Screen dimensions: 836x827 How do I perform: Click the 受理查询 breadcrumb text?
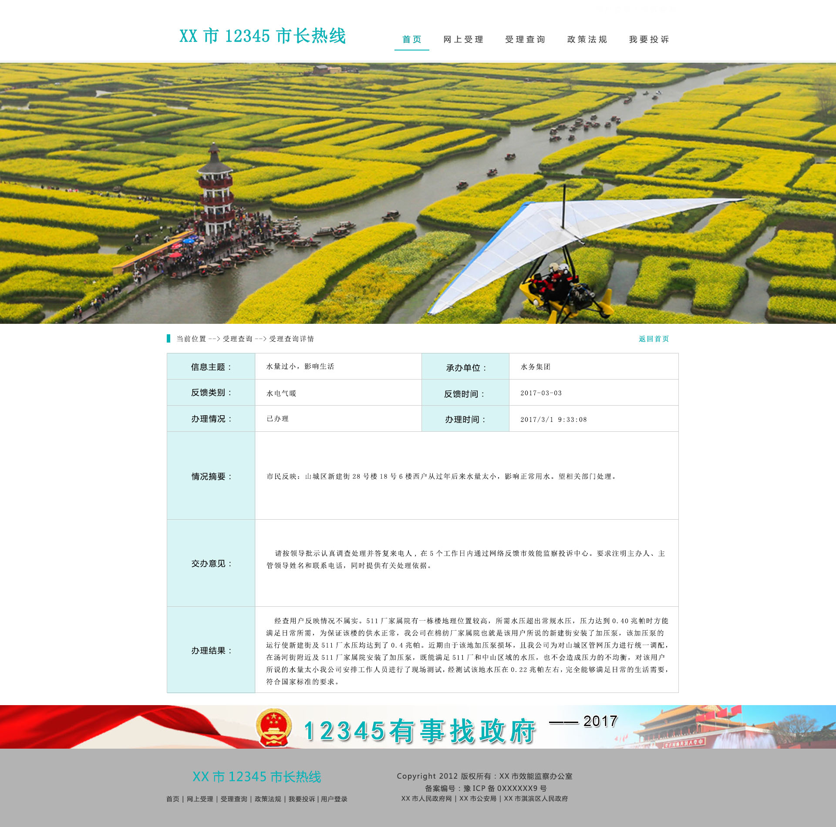click(238, 339)
